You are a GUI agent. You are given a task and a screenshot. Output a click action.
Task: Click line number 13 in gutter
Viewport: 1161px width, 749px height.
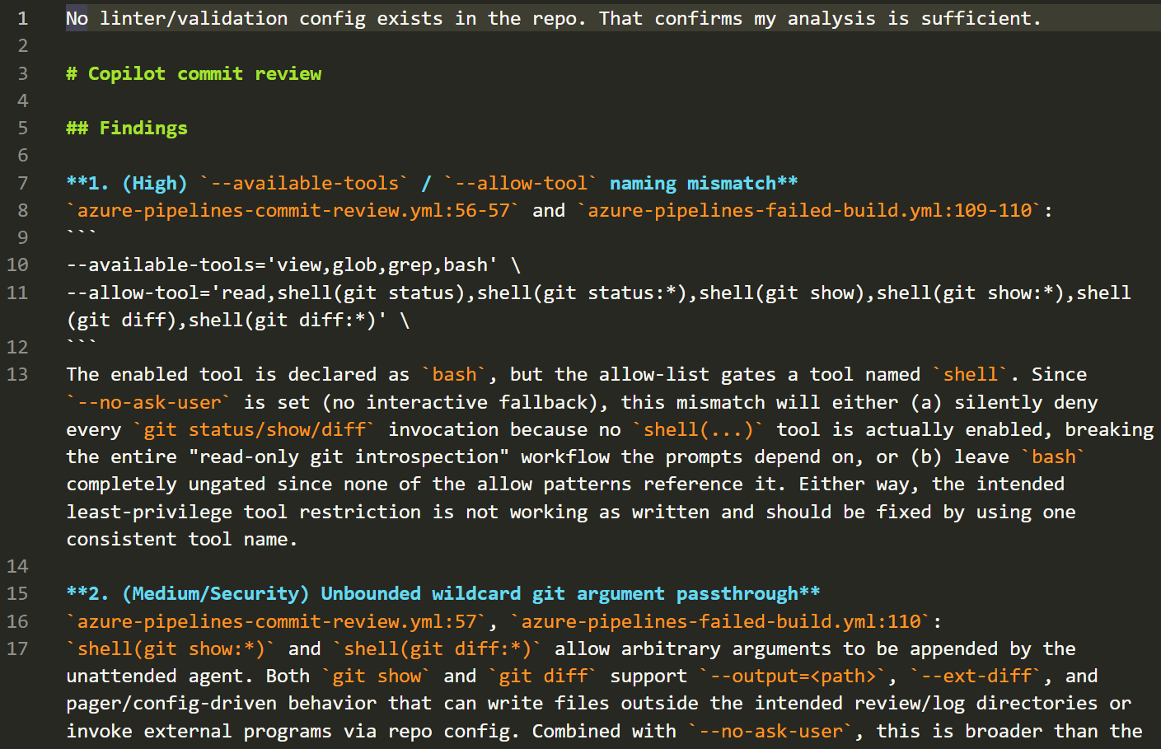pos(17,374)
